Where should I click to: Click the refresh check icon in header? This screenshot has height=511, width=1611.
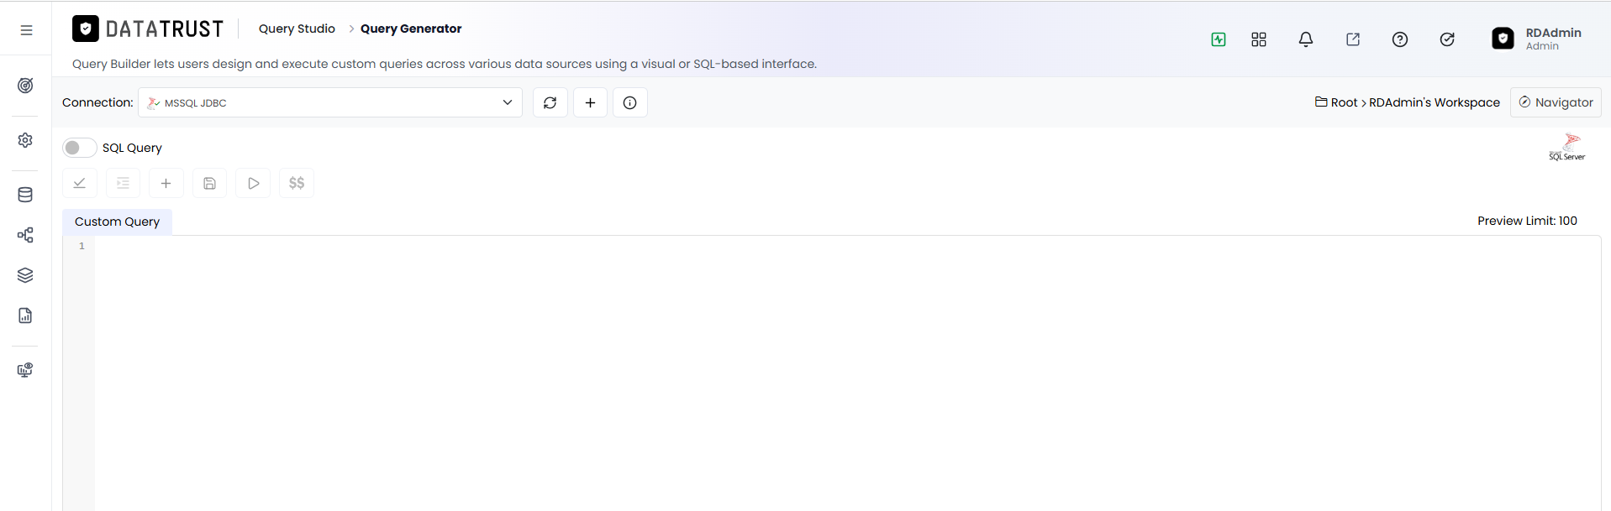(1447, 39)
